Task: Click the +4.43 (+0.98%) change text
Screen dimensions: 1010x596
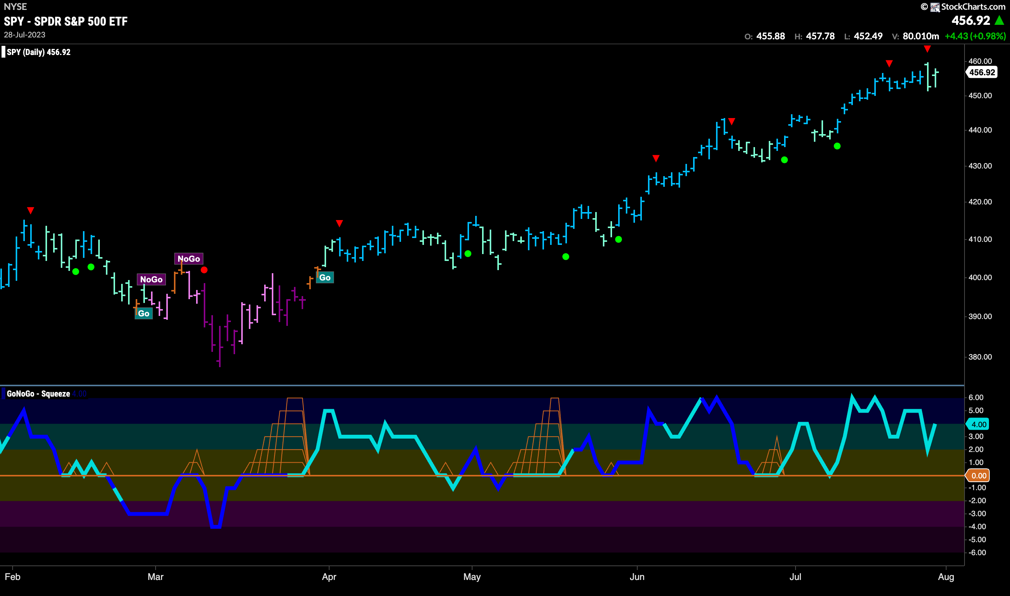Action: [976, 36]
